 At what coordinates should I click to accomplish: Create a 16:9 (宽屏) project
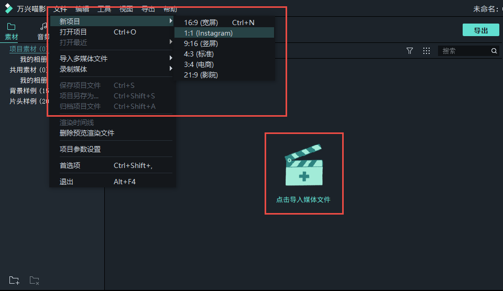pyautogui.click(x=201, y=23)
